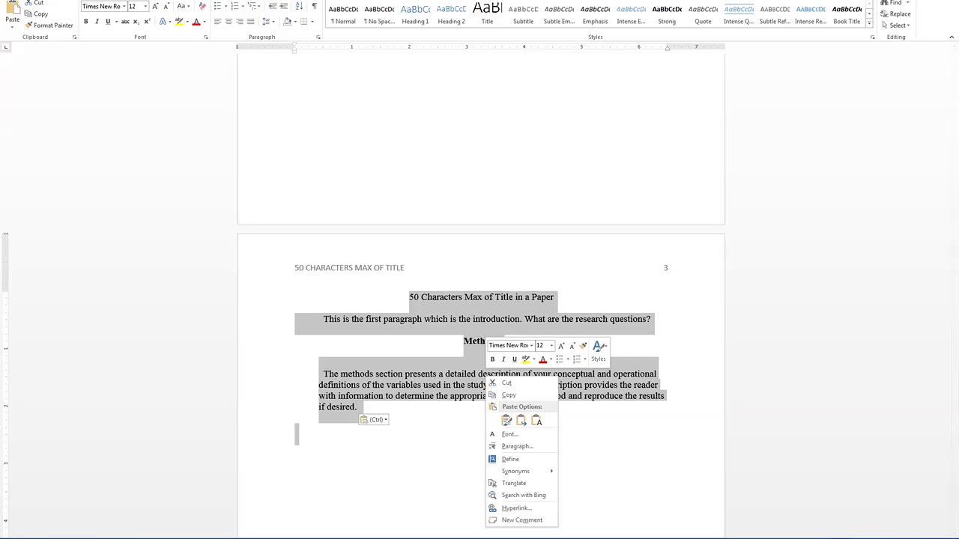Apply the Title style from gallery
The width and height of the screenshot is (959, 539).
coord(487,13)
